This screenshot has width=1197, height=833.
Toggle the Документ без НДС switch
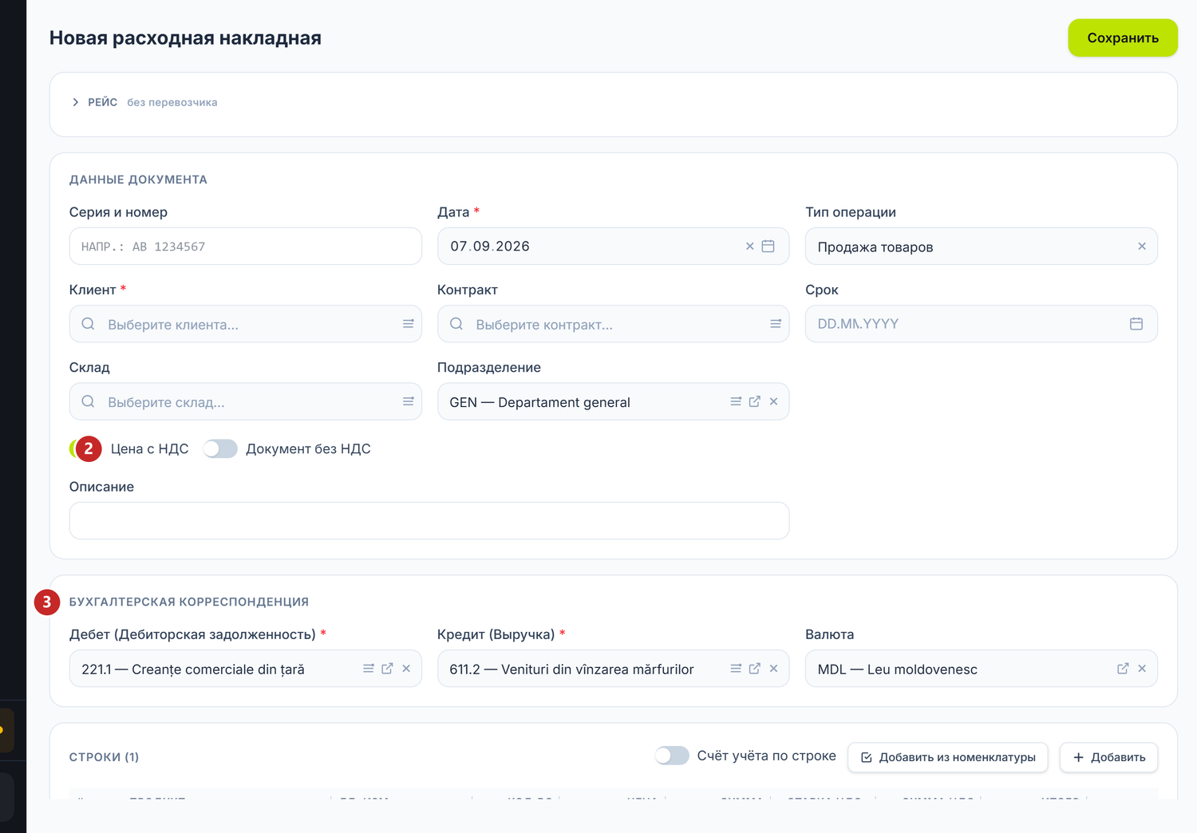[x=220, y=449]
